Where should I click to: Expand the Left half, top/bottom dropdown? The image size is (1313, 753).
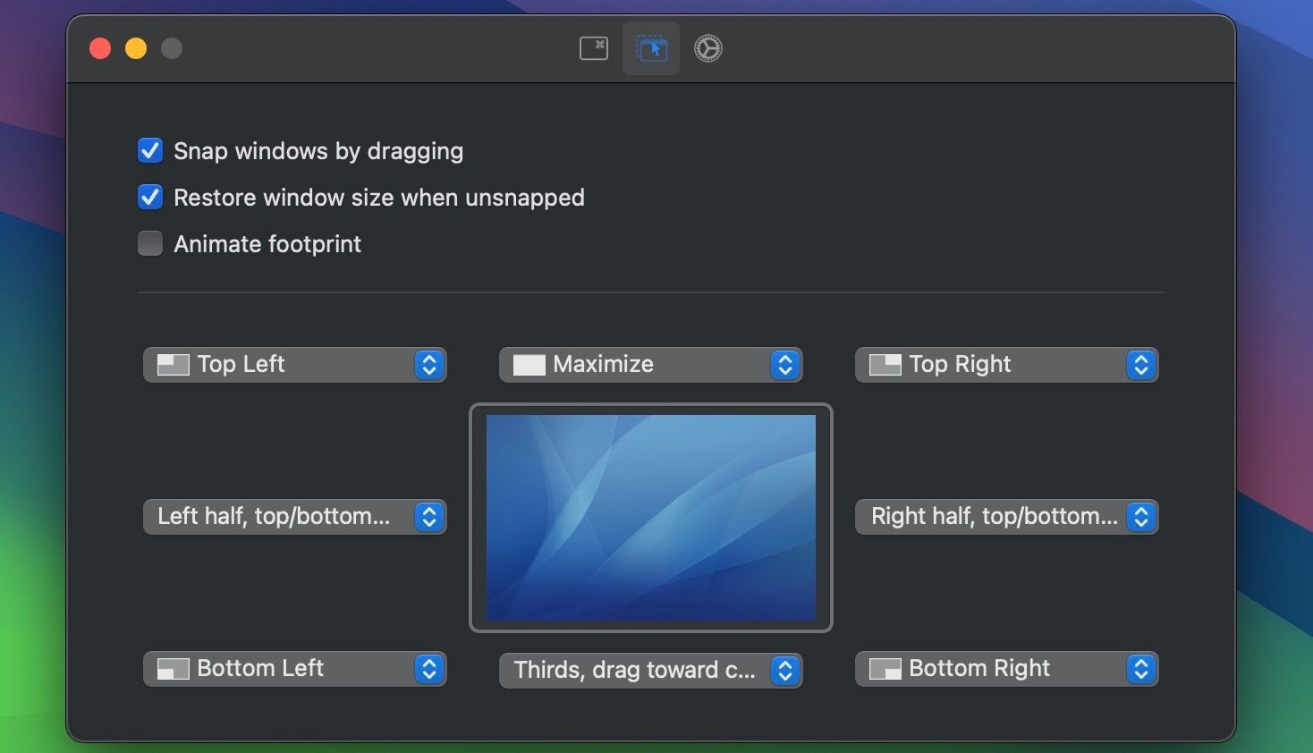click(428, 517)
